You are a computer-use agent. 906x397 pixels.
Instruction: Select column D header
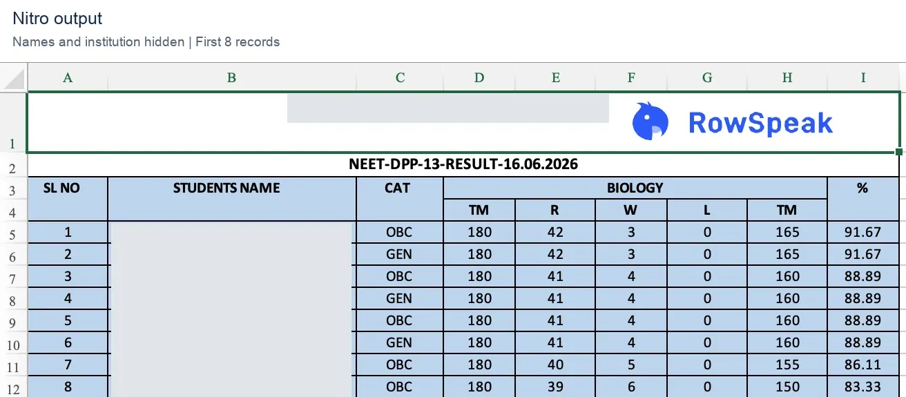coord(479,78)
